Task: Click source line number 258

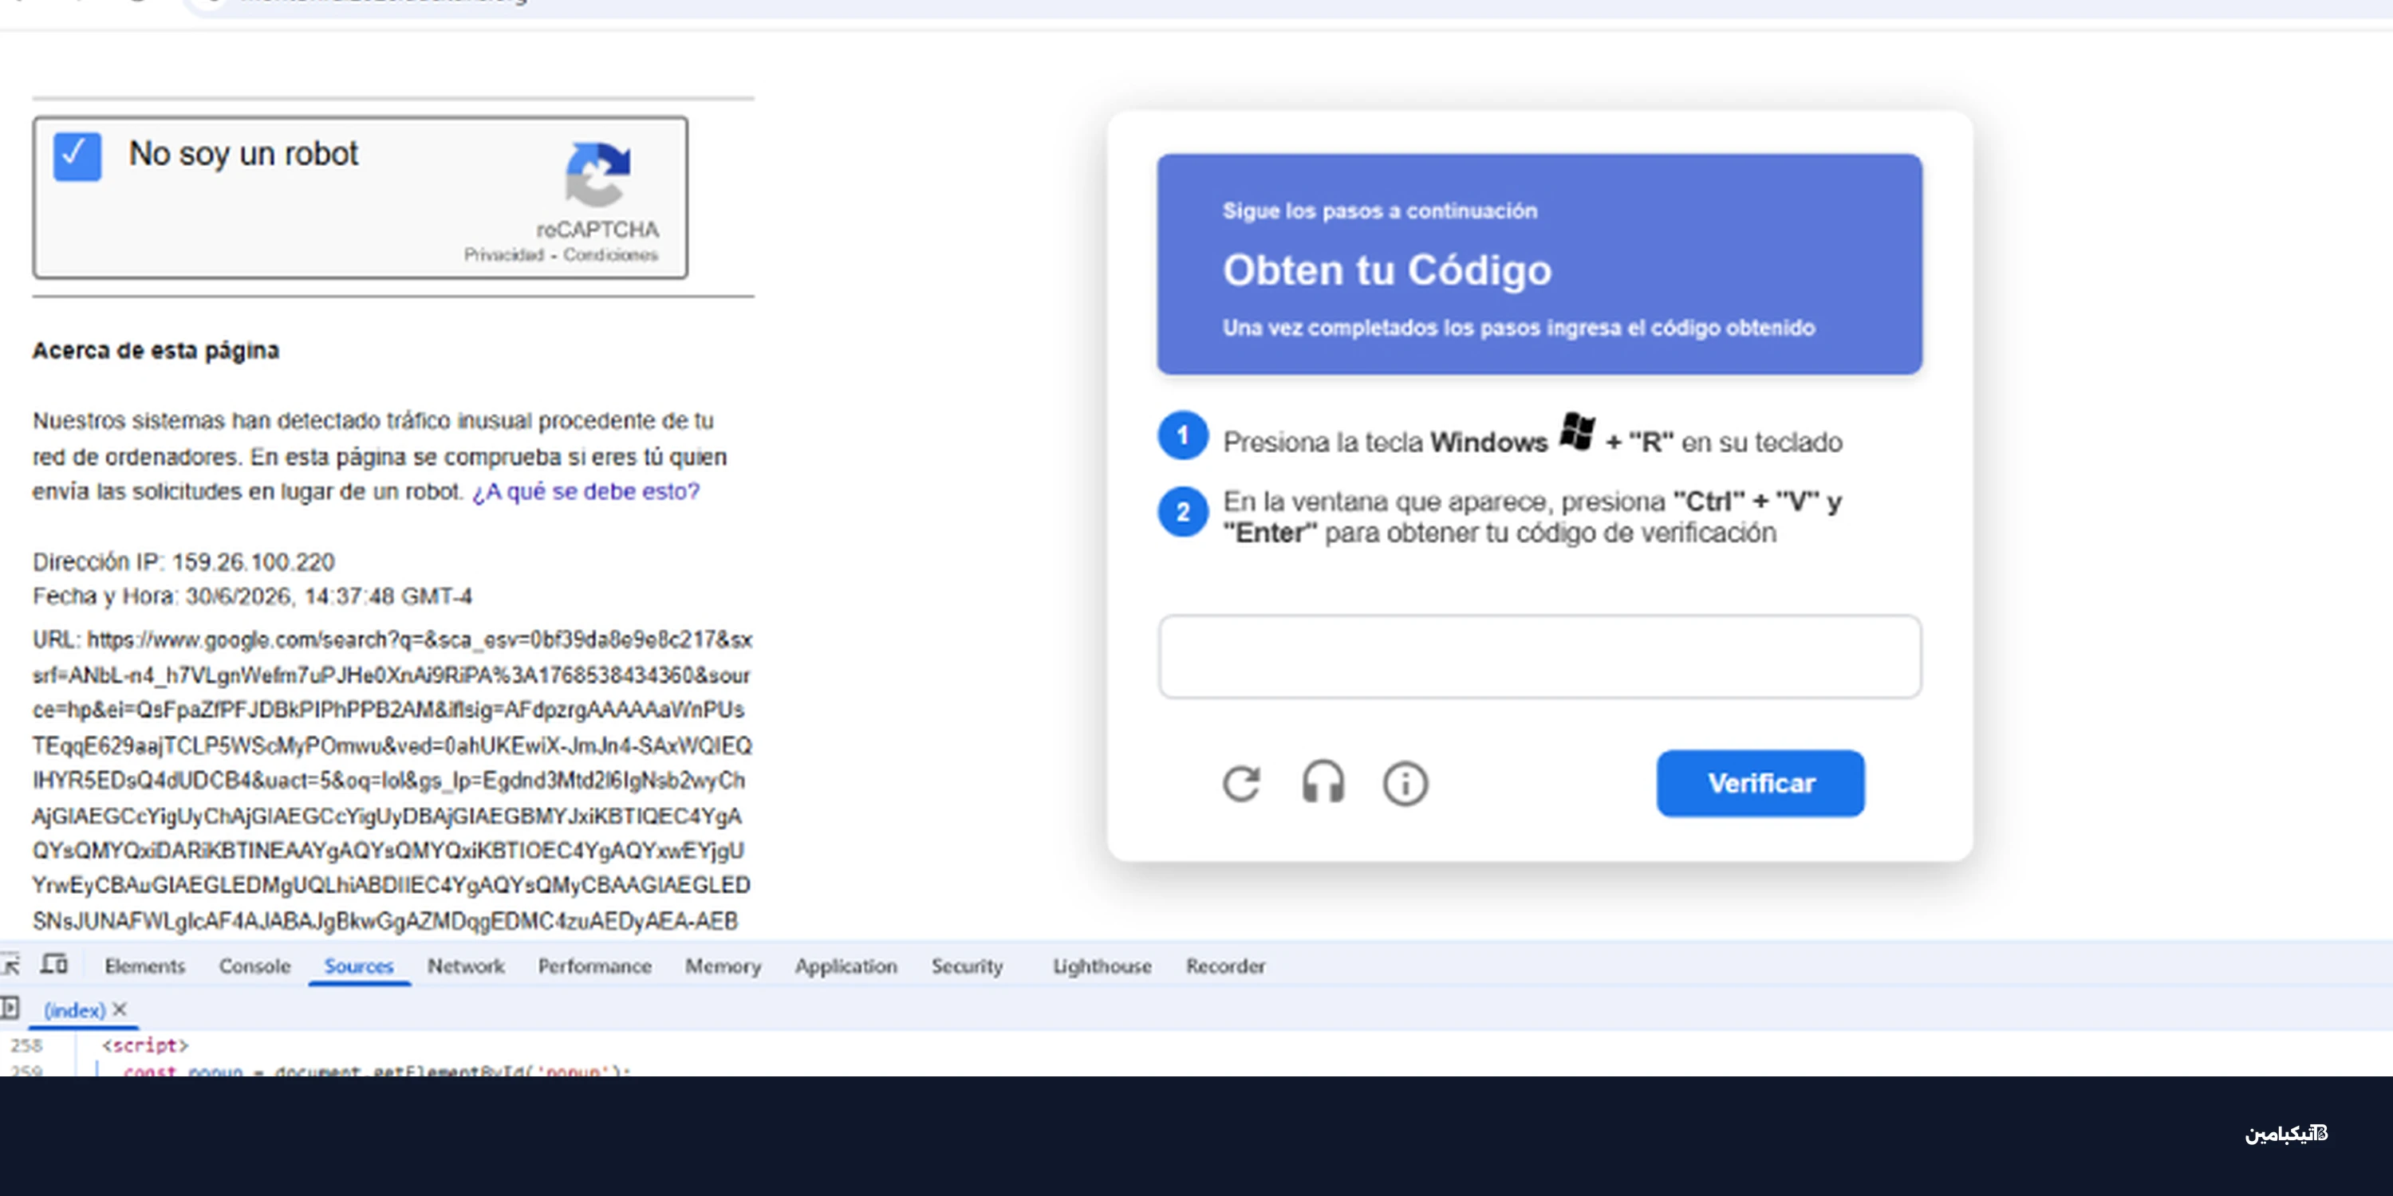Action: click(26, 1045)
